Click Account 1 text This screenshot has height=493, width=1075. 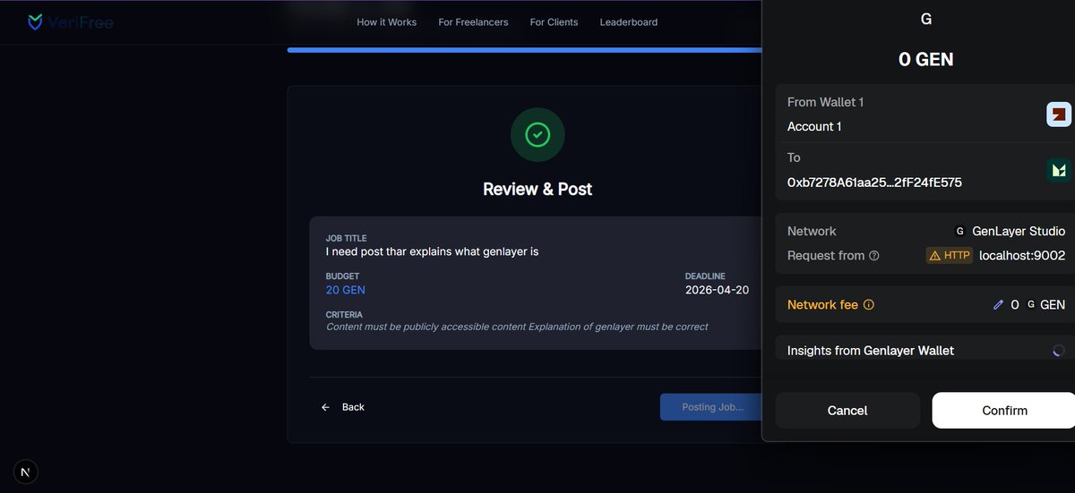click(x=814, y=127)
